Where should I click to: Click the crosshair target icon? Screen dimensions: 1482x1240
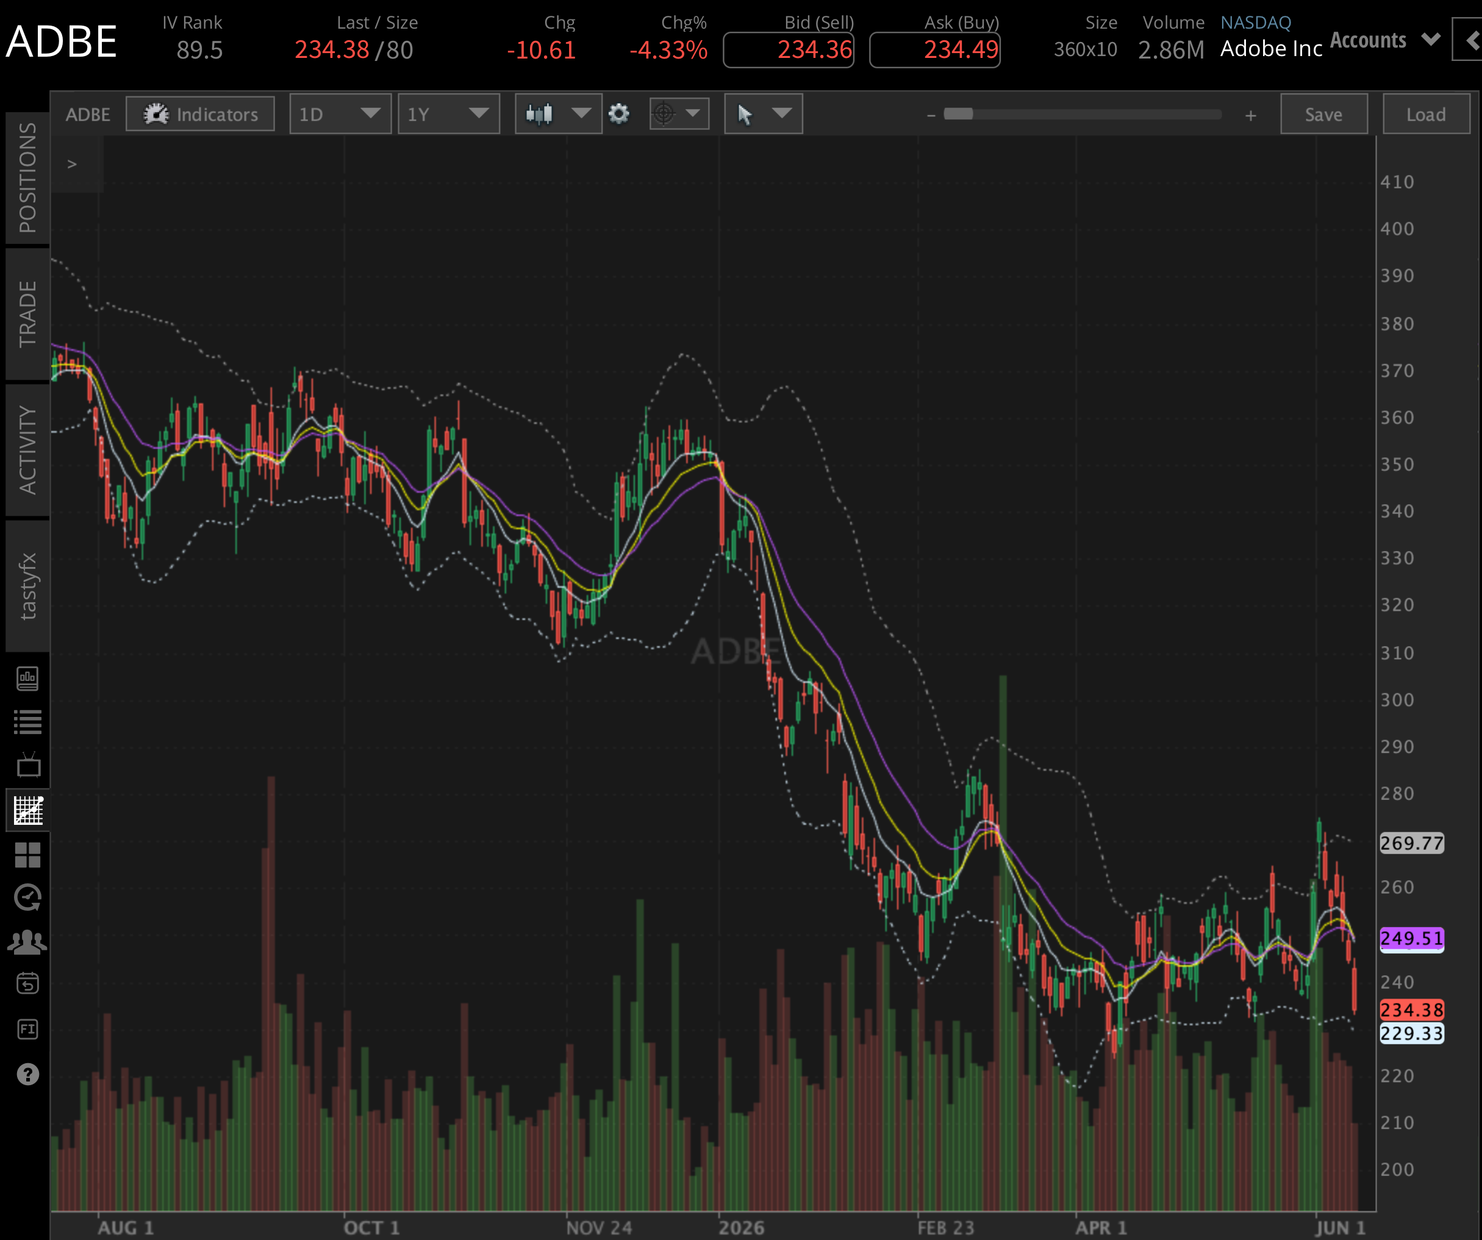(664, 113)
